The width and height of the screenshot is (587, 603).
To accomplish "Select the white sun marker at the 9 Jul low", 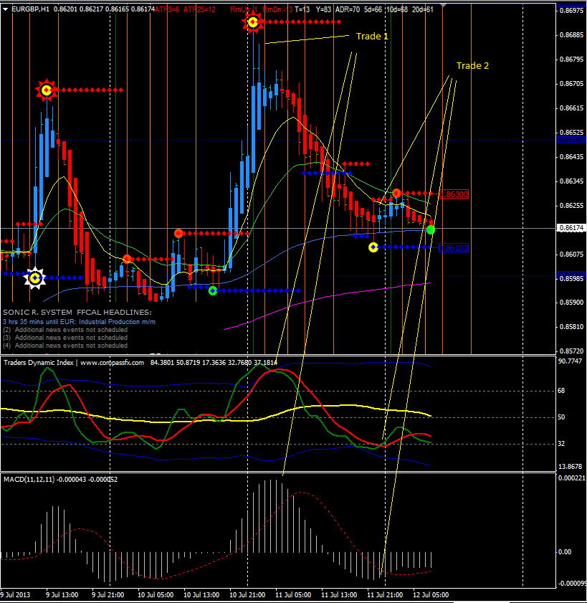I will click(35, 277).
